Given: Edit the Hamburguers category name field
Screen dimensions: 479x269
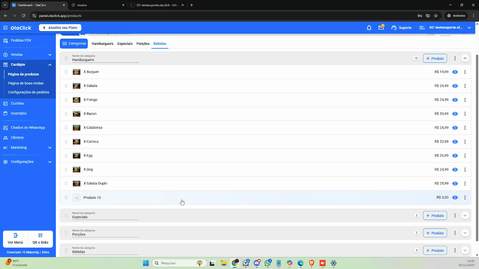Looking at the screenshot, I should [x=105, y=60].
